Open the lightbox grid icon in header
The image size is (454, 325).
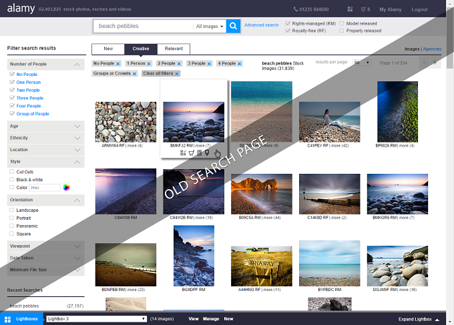350,9
